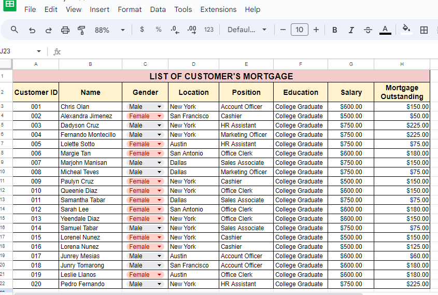Image resolution: width=438 pixels, height=295 pixels.
Task: Select mortgage cell $60.00 for Junrey Mesias
Action: (402, 256)
